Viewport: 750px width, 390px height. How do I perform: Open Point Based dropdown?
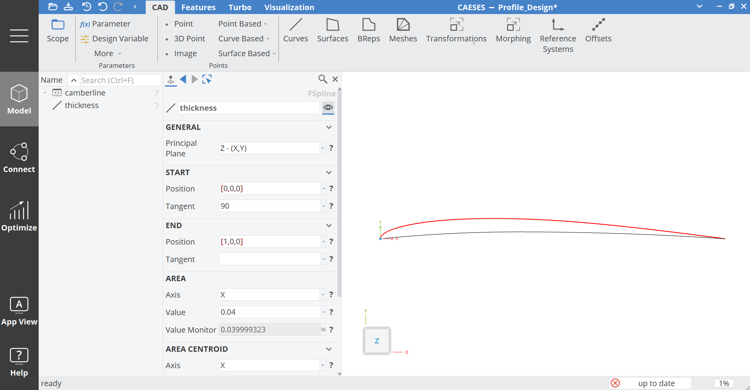tap(243, 24)
